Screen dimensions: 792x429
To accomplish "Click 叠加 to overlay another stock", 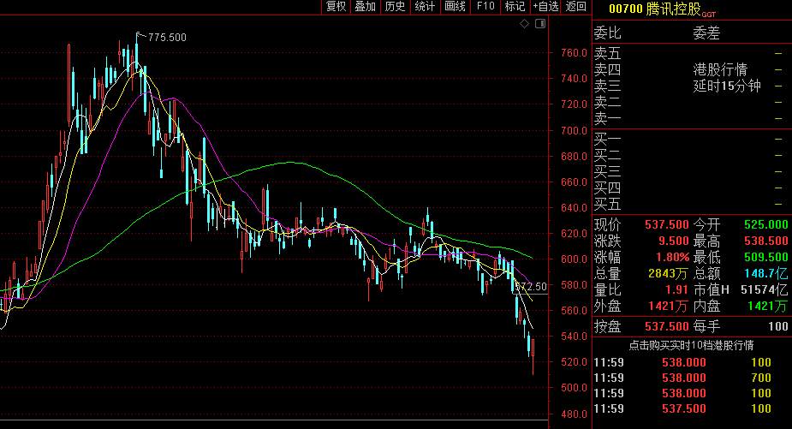I will [366, 7].
